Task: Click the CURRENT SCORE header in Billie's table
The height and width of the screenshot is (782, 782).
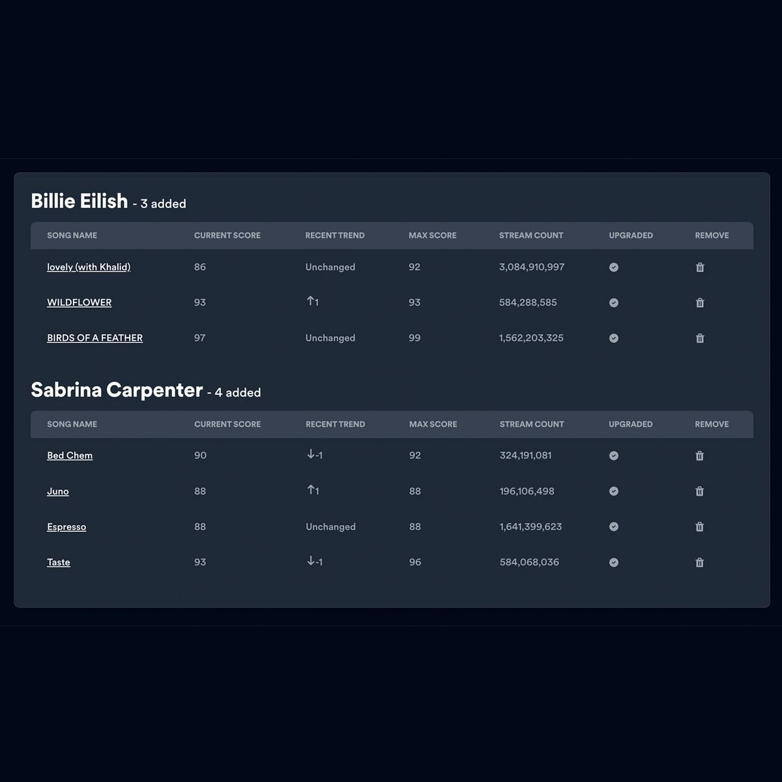Action: (x=227, y=235)
